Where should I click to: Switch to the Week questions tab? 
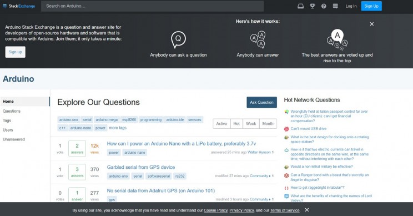[251, 123]
